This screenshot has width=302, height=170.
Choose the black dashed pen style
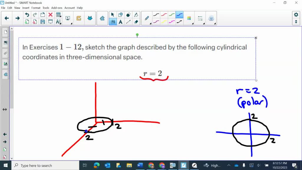point(180,22)
